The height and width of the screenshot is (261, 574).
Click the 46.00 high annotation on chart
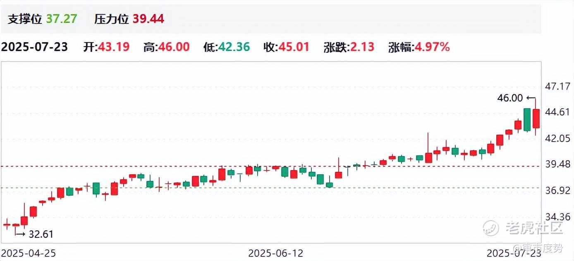(x=510, y=98)
